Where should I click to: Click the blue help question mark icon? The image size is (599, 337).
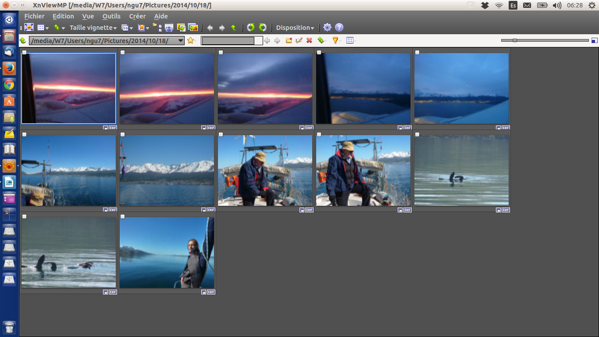339,28
